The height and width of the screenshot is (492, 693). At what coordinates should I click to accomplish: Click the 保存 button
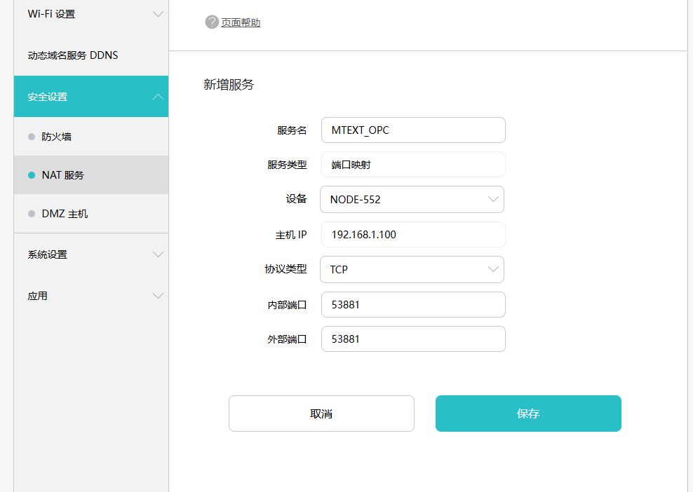[528, 414]
